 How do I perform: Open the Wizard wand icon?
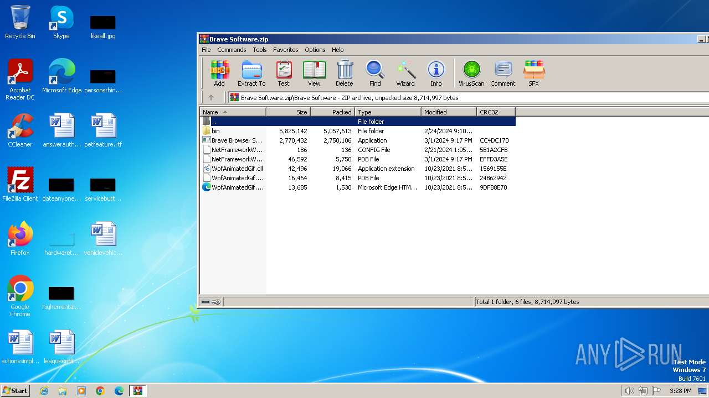(x=405, y=74)
